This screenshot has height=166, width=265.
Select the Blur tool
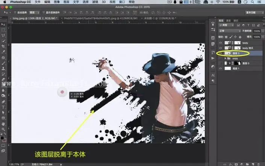point(3,91)
